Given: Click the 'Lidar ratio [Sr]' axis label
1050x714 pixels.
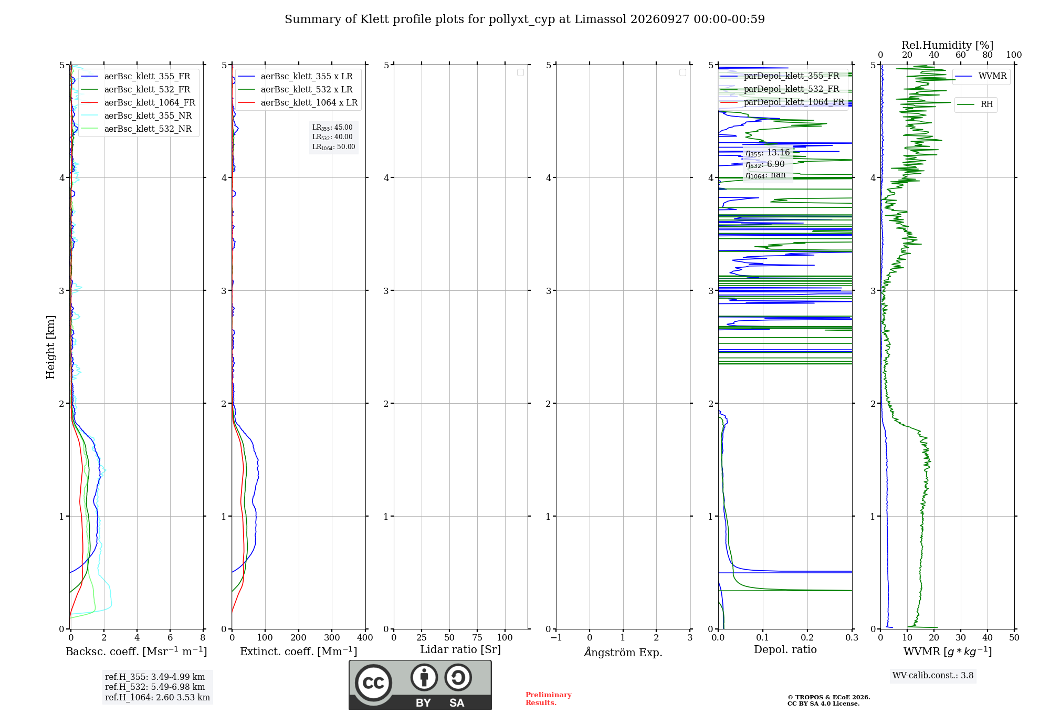Looking at the screenshot, I should (460, 650).
